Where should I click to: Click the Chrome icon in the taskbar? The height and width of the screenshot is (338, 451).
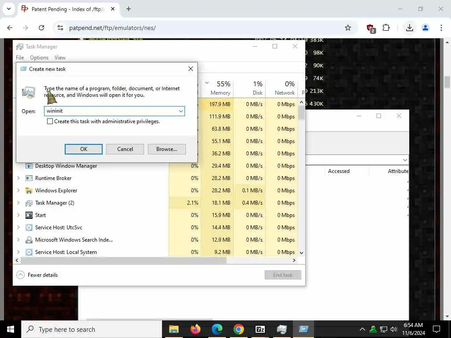pyautogui.click(x=238, y=329)
